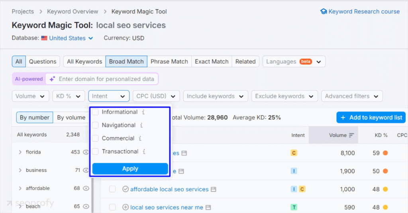
Task: Click the plus icon before local seo services near me
Action: [x=125, y=207]
